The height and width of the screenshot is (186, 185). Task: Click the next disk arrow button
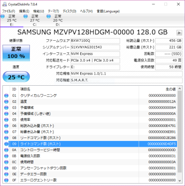tap(179, 33)
